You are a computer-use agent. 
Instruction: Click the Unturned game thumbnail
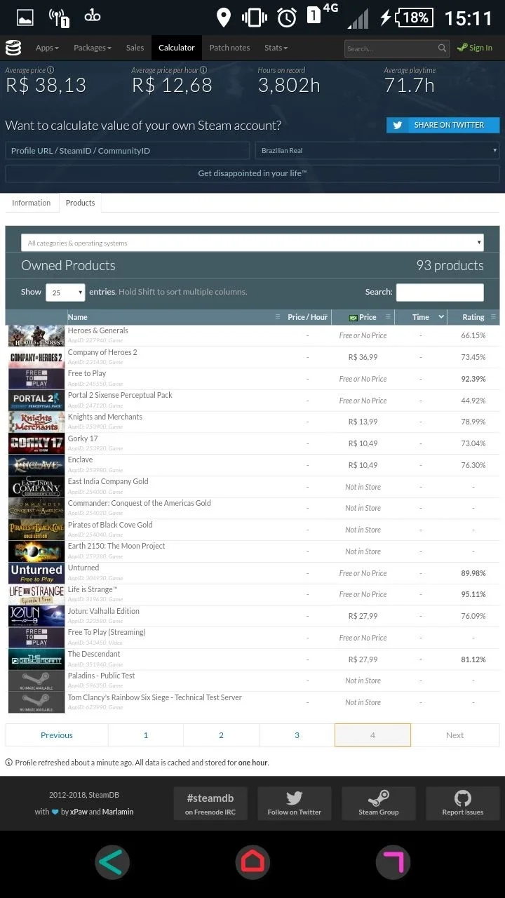click(x=36, y=573)
